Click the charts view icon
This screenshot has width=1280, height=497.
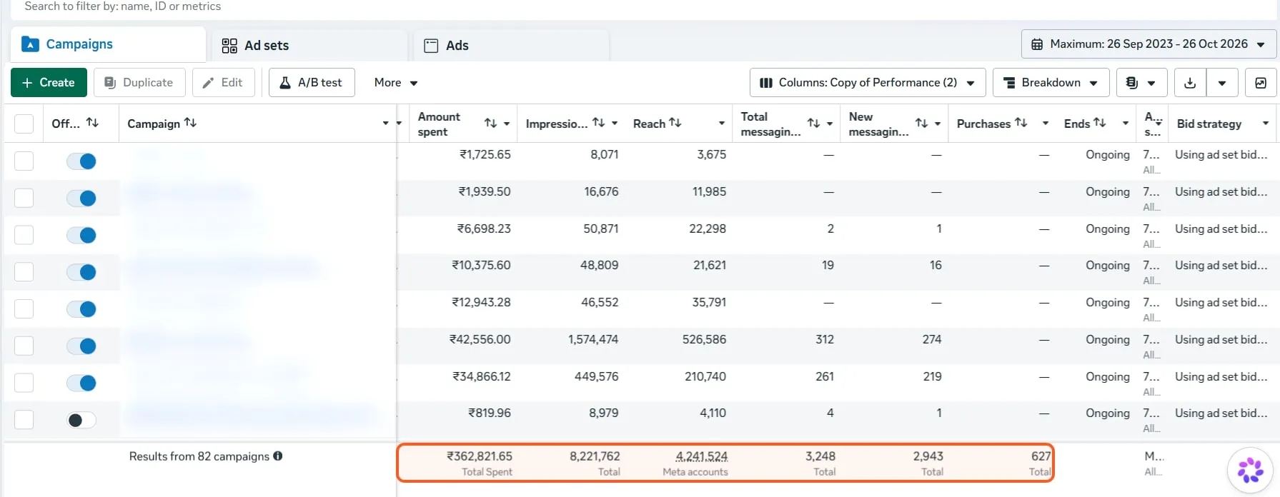1261,83
